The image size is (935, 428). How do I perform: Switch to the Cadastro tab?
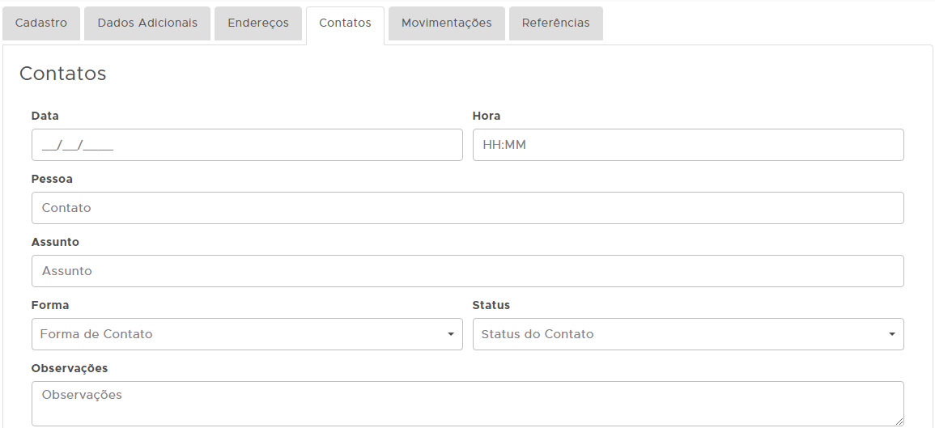[41, 23]
